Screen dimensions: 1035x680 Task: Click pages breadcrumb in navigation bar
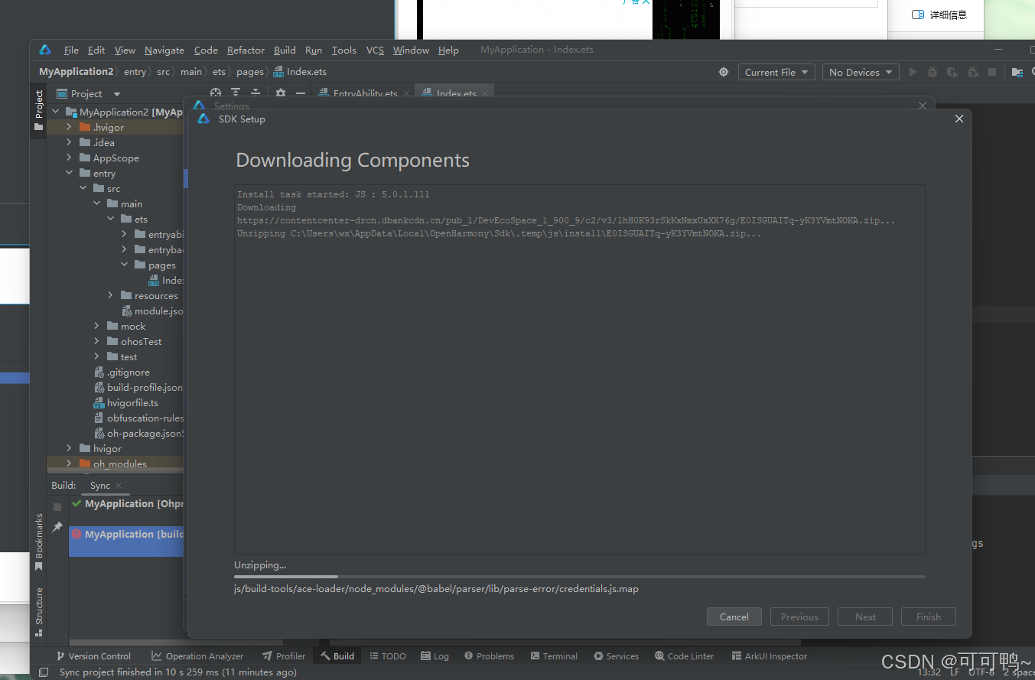(249, 72)
